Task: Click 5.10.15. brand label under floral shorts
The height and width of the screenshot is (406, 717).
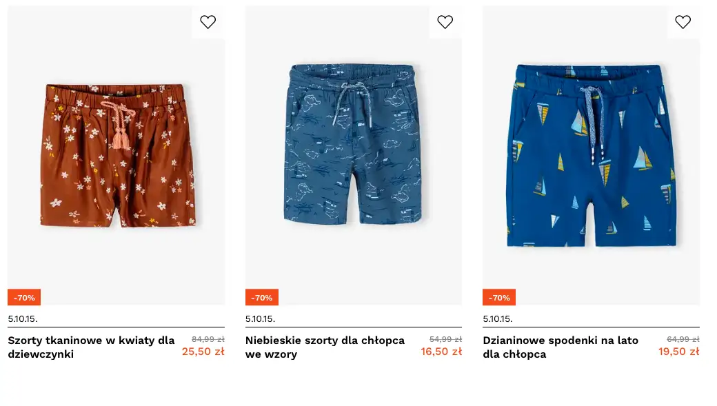Action: coord(23,319)
